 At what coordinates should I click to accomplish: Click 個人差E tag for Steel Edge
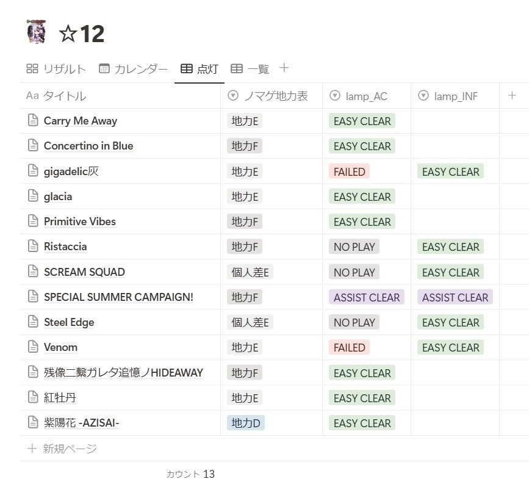pos(250,322)
